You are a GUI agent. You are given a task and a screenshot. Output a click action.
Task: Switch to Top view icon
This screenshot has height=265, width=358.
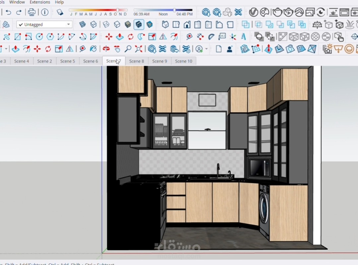click(176, 25)
